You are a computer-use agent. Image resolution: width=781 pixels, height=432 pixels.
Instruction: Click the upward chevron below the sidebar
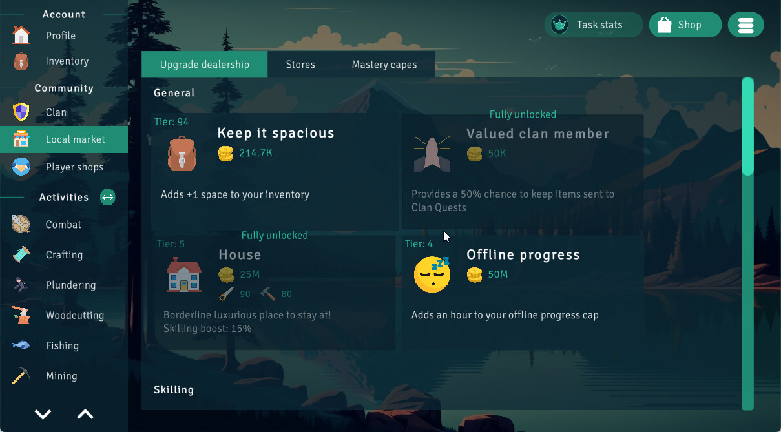85,414
